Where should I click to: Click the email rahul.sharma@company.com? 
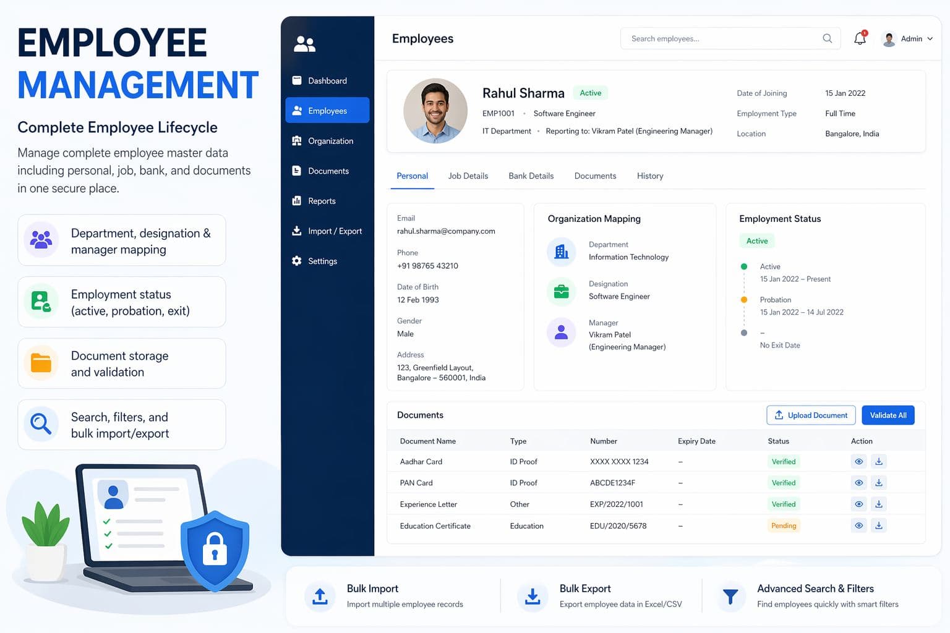point(446,231)
